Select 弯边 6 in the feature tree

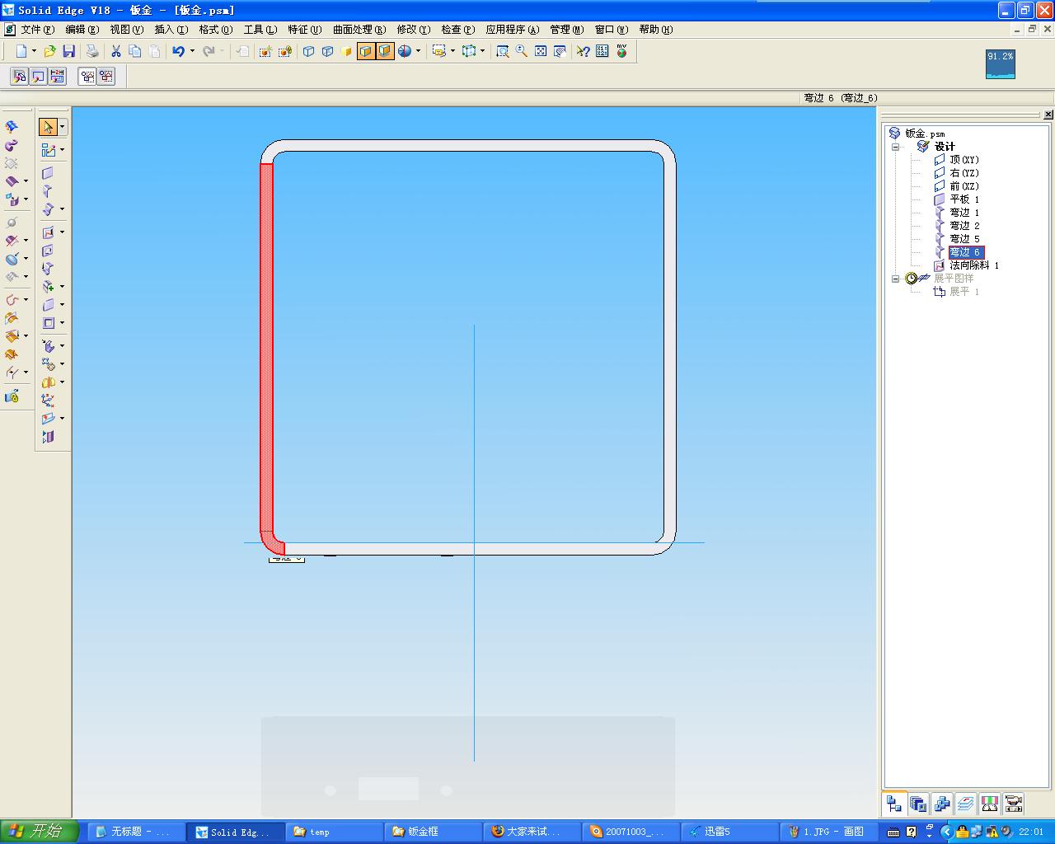pyautogui.click(x=965, y=252)
